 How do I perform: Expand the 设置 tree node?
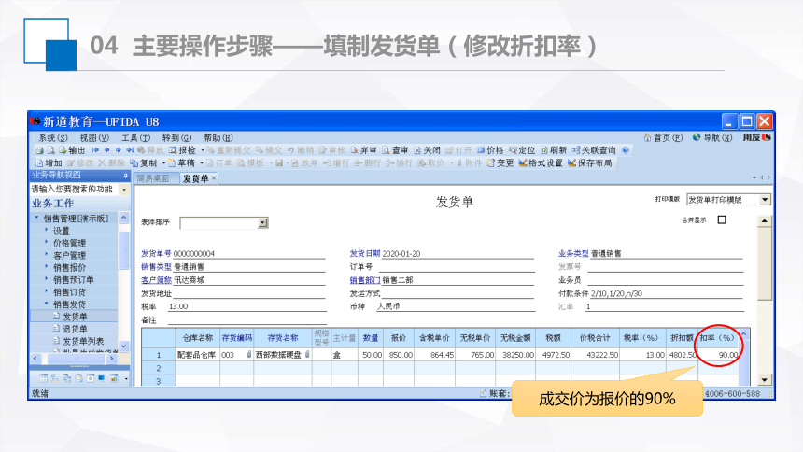tap(46, 230)
